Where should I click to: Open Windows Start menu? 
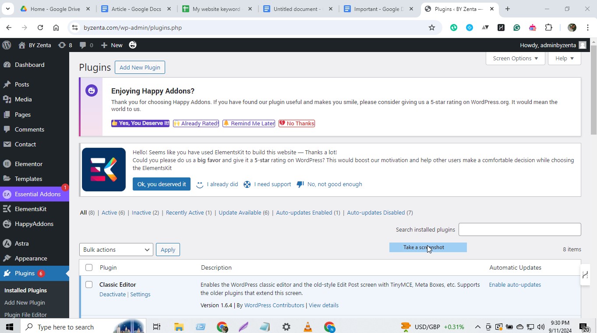coord(10,326)
